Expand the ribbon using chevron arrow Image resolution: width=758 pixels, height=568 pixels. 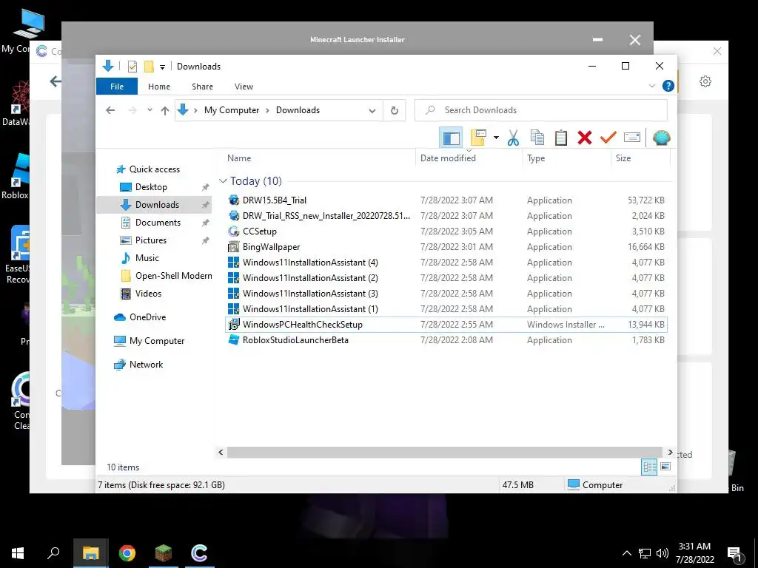click(x=651, y=86)
